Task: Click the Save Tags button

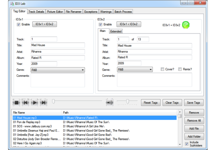Action: click(194, 103)
